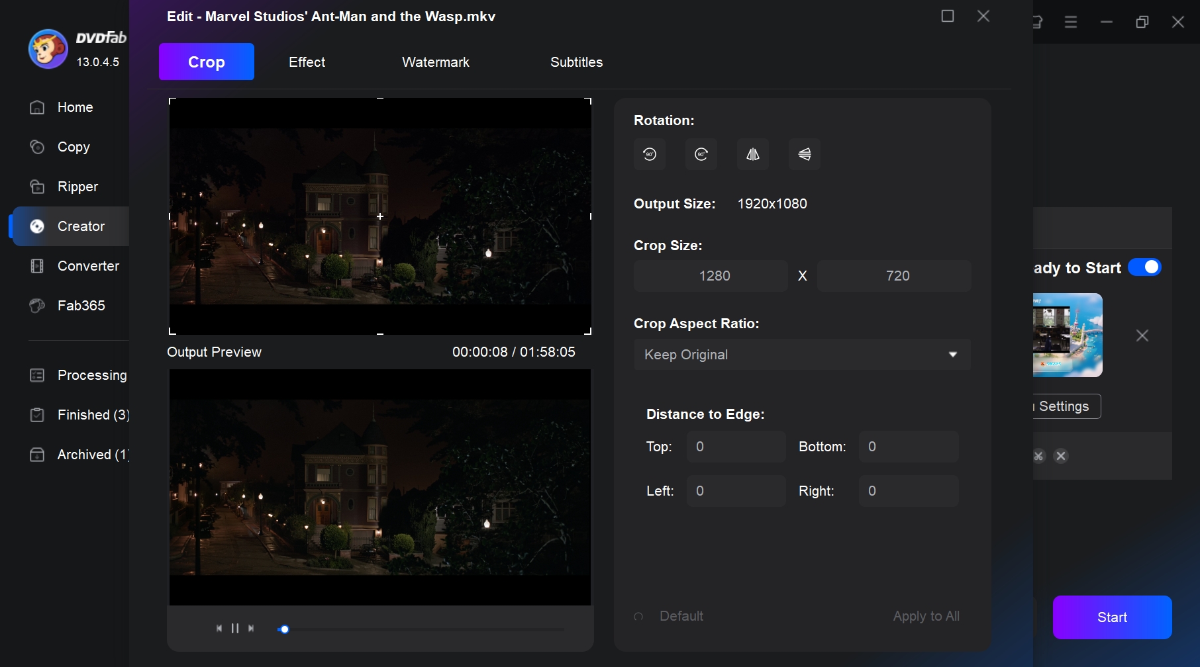
Task: Move the preview playback slider
Action: (284, 629)
